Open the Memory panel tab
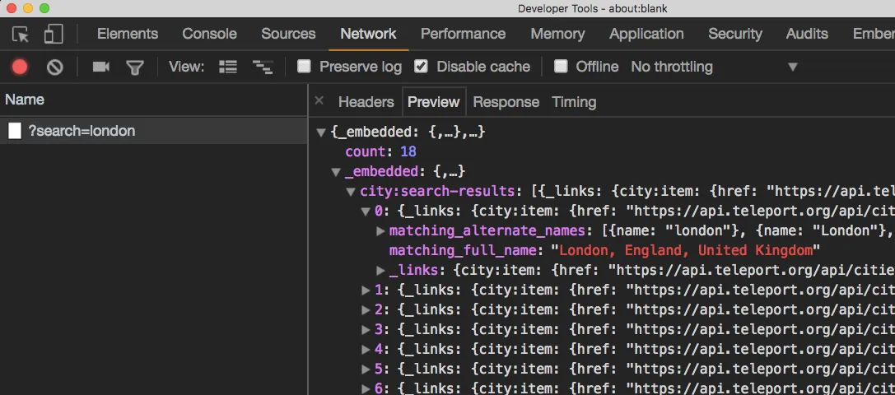 (557, 35)
